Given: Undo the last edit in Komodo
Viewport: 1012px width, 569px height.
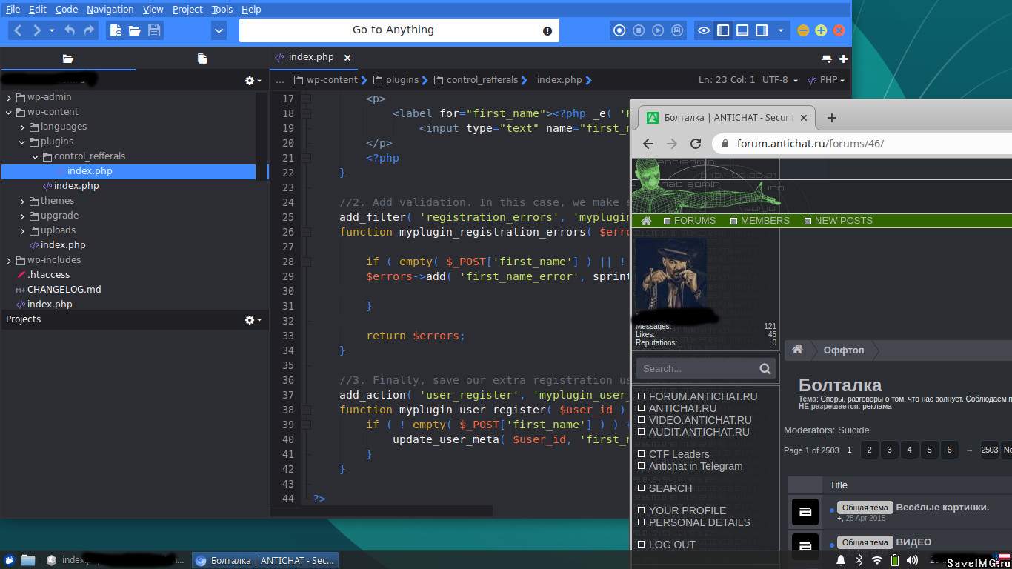Looking at the screenshot, I should click(x=70, y=30).
